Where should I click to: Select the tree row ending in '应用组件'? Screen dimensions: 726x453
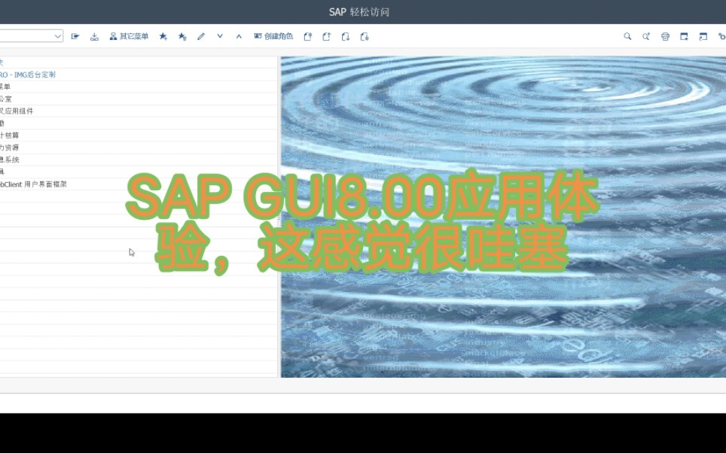point(139,111)
